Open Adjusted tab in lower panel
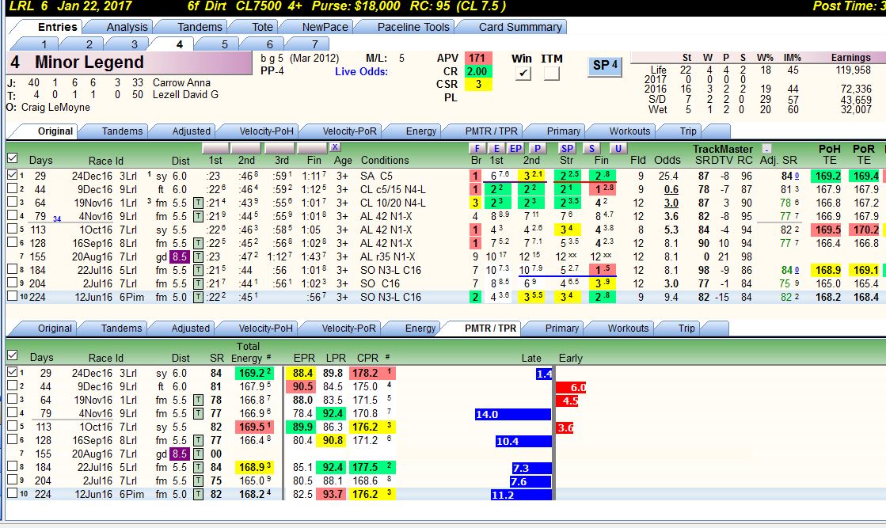 point(190,328)
